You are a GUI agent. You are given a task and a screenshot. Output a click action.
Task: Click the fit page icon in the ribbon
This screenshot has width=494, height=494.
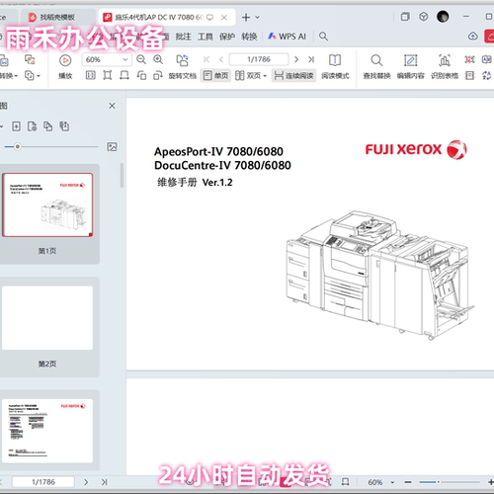coord(108,76)
